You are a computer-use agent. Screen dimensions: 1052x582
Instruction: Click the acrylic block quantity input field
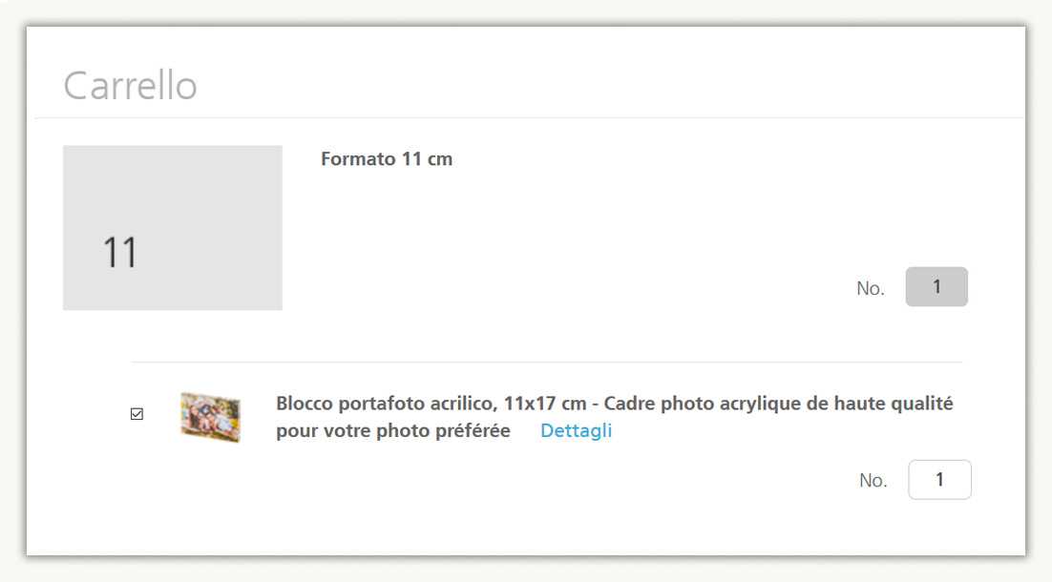point(939,480)
